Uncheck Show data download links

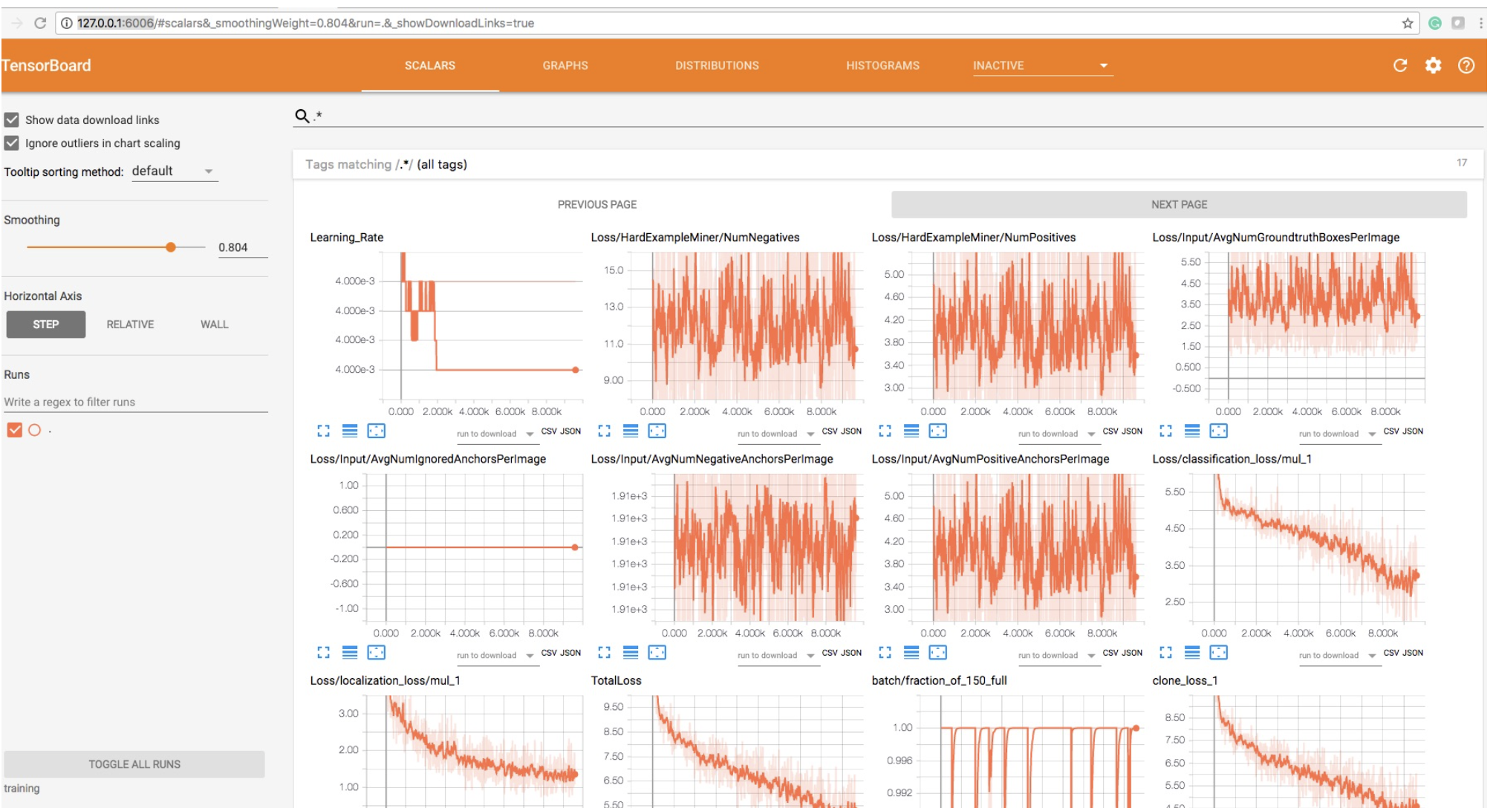pyautogui.click(x=12, y=120)
